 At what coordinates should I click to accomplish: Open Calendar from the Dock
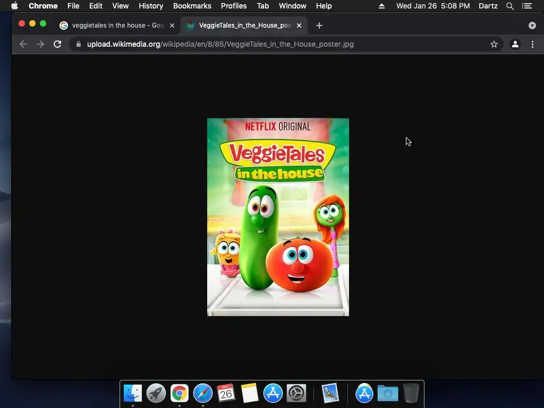pos(226,394)
